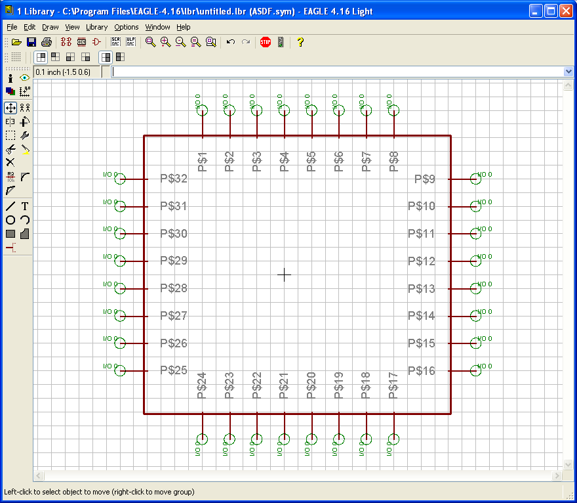Select the Delete X tool
The width and height of the screenshot is (577, 503).
pyautogui.click(x=10, y=162)
